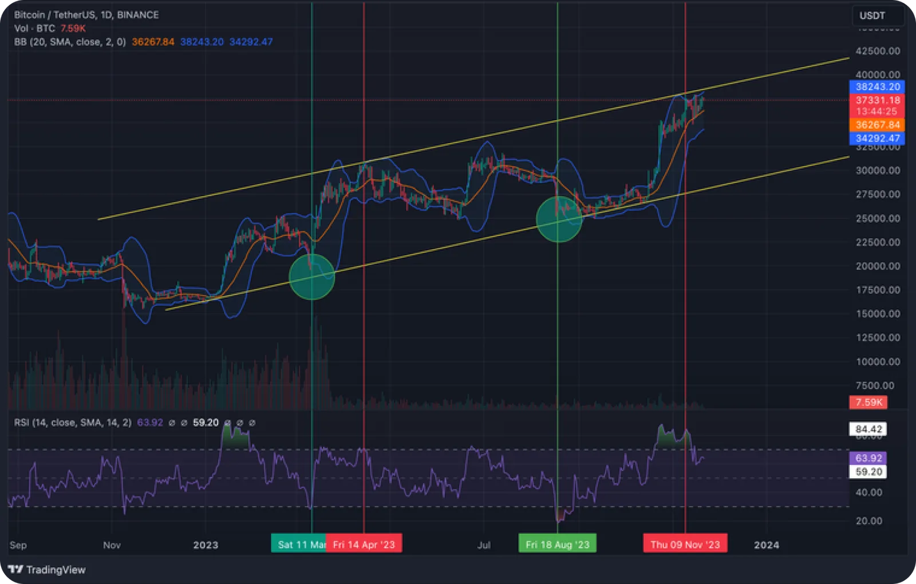Image resolution: width=916 pixels, height=584 pixels.
Task: Click the 13:44:25 countdown timer label
Action: coord(876,111)
